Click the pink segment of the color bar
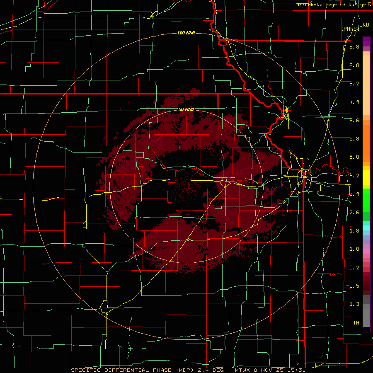The width and height of the screenshot is (373, 373). tap(366, 251)
